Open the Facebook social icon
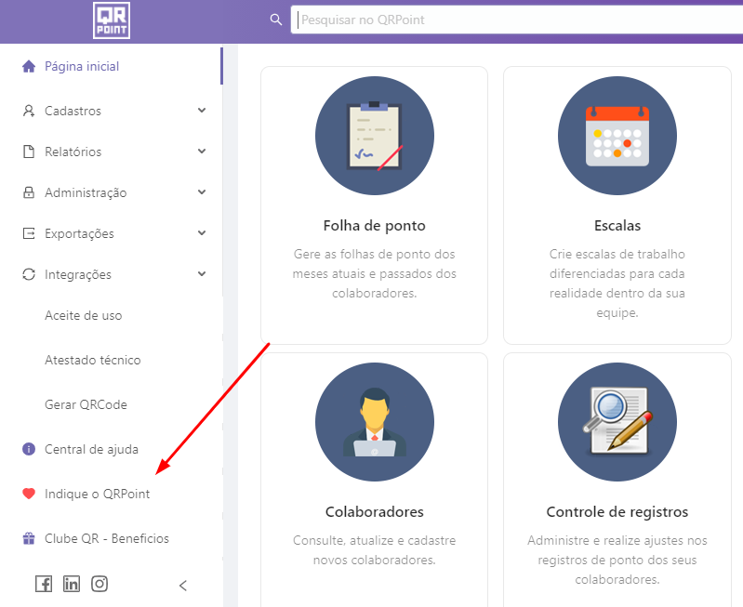 [x=44, y=584]
